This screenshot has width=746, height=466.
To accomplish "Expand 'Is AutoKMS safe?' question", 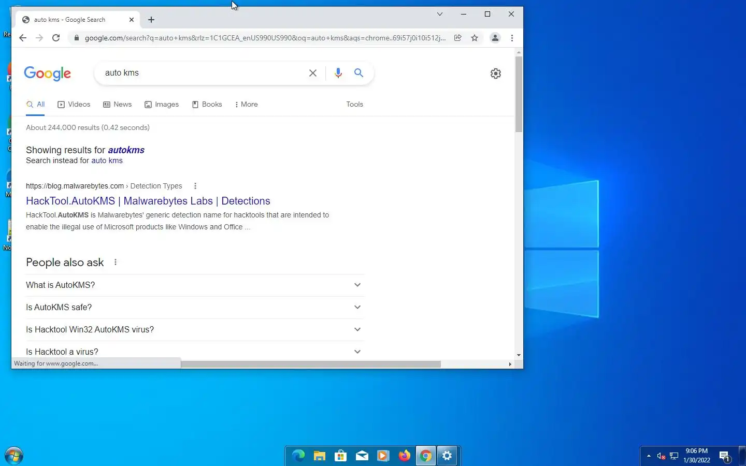I will 195,307.
